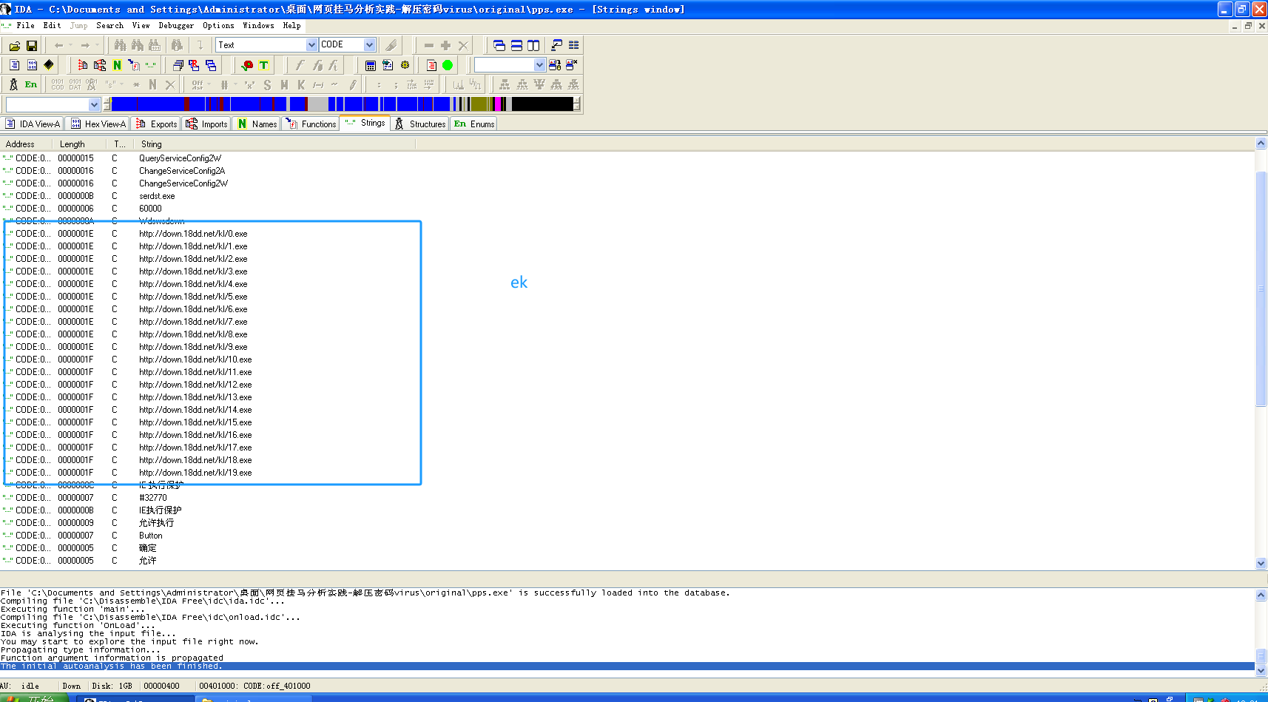1268x702 pixels.
Task: Click the save desktop layout icon
Action: (x=555, y=65)
